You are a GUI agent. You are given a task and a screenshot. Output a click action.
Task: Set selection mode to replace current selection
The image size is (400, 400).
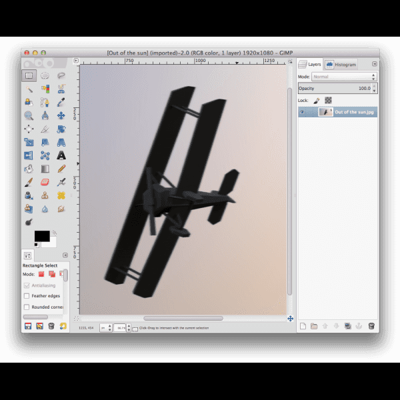tap(41, 274)
